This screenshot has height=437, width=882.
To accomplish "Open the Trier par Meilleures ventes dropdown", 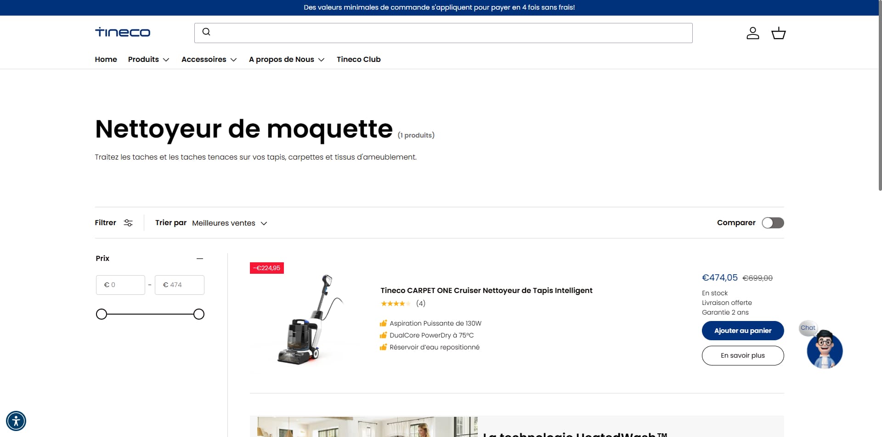I will [229, 223].
